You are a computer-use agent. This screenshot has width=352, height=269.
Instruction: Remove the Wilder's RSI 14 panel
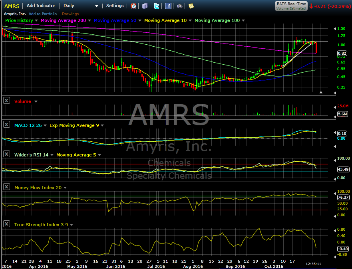[6, 154]
